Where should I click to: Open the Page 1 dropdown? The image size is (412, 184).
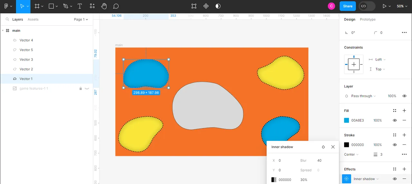tap(81, 19)
